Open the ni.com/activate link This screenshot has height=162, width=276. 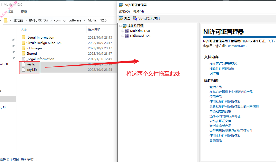click(x=235, y=46)
